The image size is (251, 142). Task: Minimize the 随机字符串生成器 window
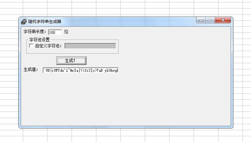pyautogui.click(x=201, y=20)
